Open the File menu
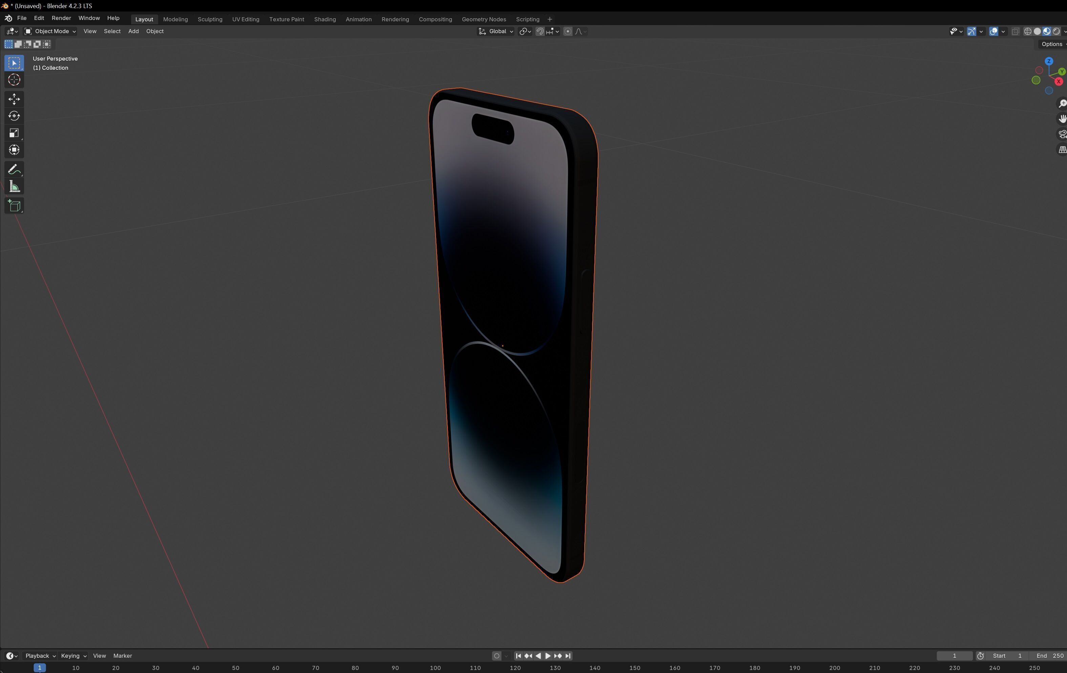Viewport: 1067px width, 673px height. point(22,18)
